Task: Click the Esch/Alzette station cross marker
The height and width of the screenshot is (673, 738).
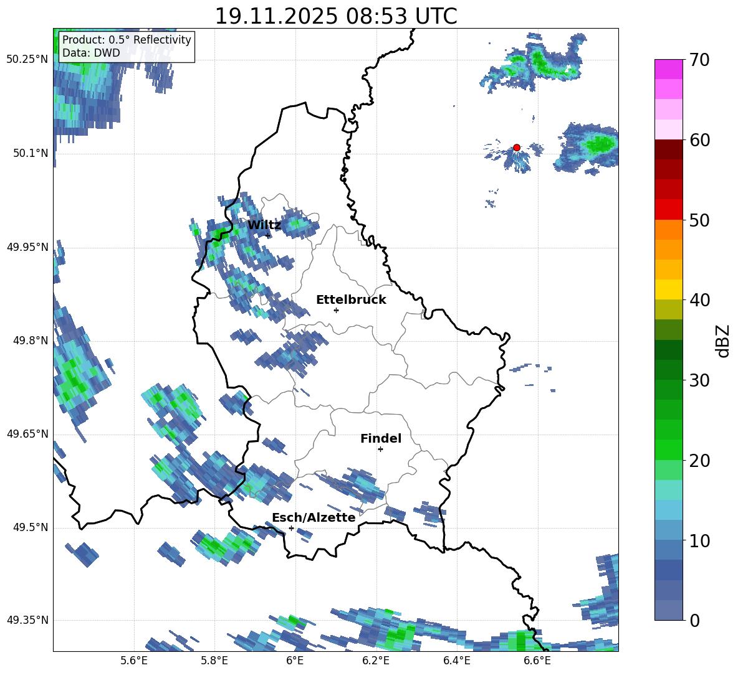Action: (291, 528)
